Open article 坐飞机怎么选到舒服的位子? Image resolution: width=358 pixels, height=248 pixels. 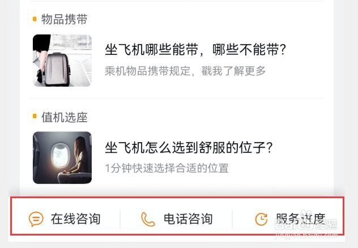tap(189, 147)
